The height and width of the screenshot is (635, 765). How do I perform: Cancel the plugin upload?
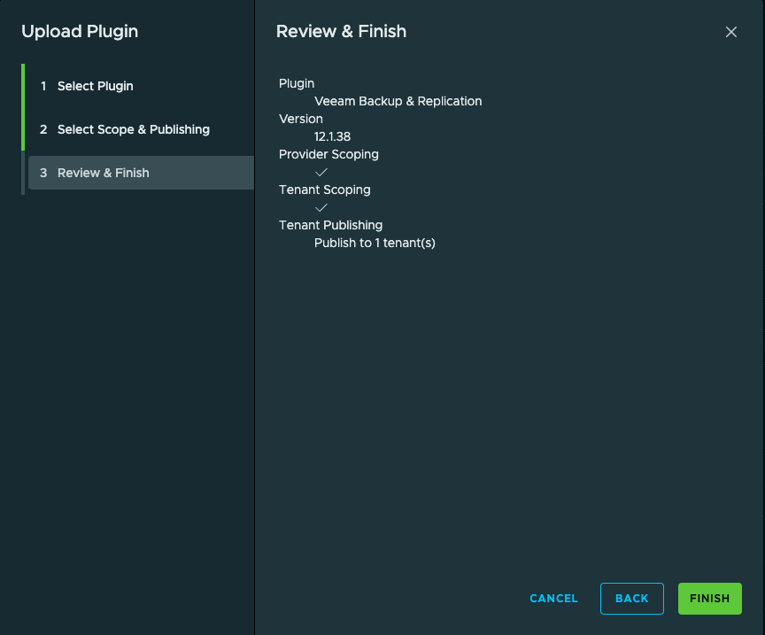point(553,599)
